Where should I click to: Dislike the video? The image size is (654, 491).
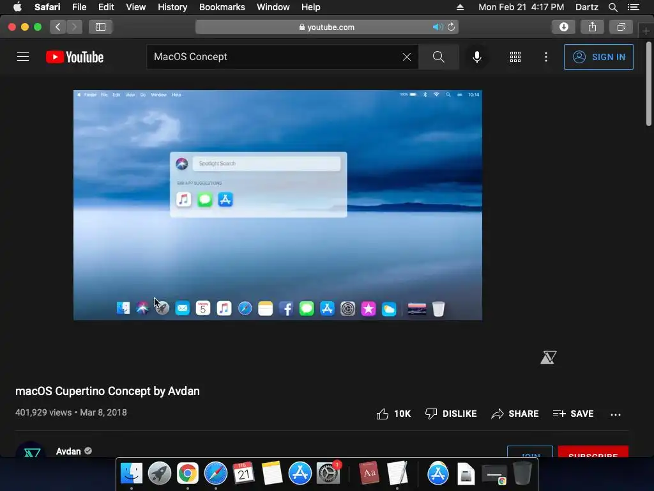click(x=450, y=414)
